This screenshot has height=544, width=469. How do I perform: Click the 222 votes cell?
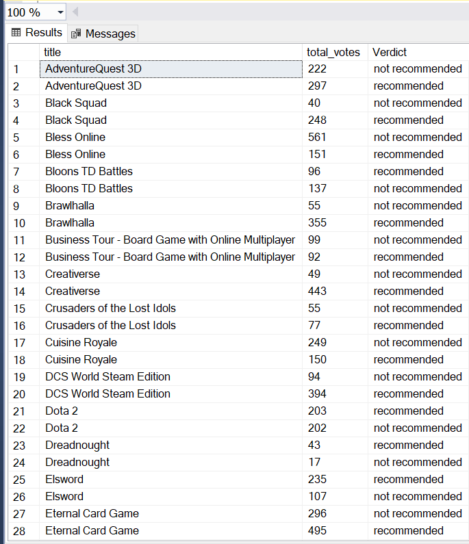pos(335,69)
